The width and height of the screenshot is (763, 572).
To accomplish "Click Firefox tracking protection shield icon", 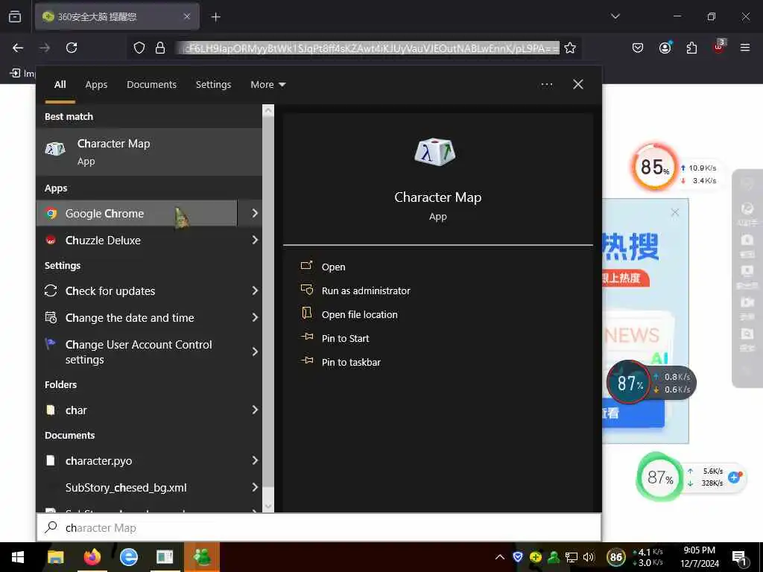I will coord(139,48).
